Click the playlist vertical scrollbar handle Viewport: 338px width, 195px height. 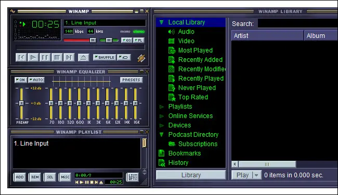click(x=145, y=143)
